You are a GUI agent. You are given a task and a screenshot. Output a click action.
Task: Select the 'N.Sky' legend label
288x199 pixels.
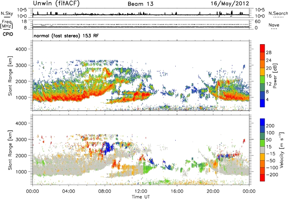(7, 13)
